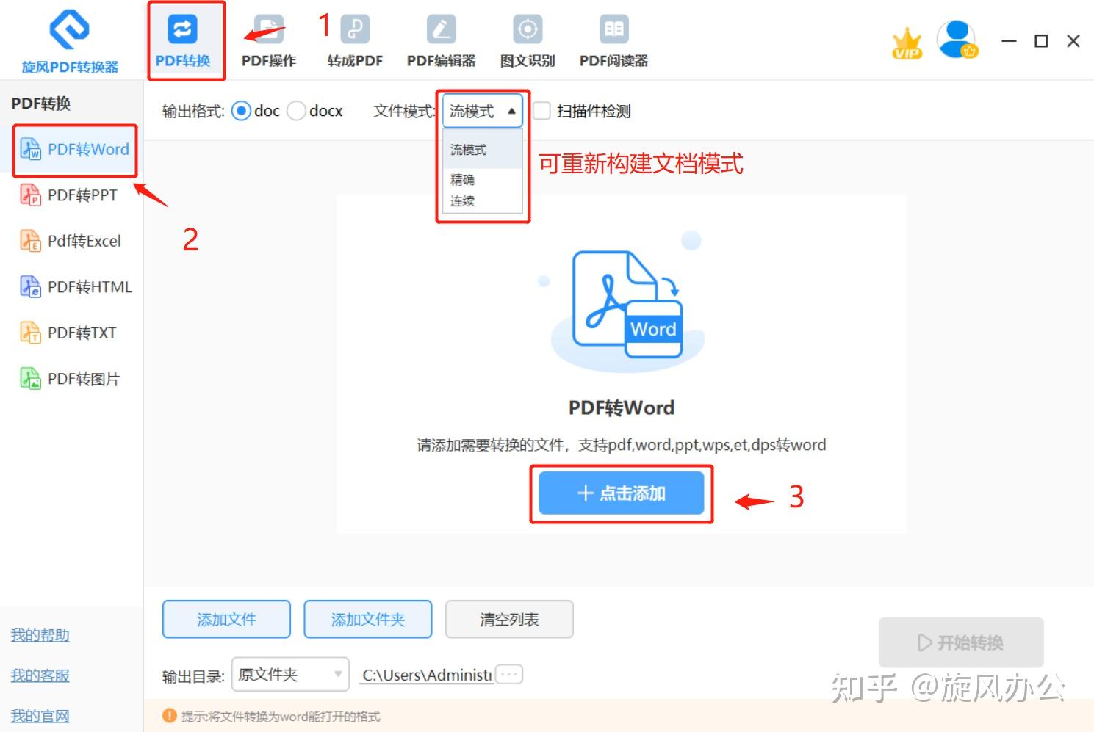
Task: Close the application window
Action: 1073,41
